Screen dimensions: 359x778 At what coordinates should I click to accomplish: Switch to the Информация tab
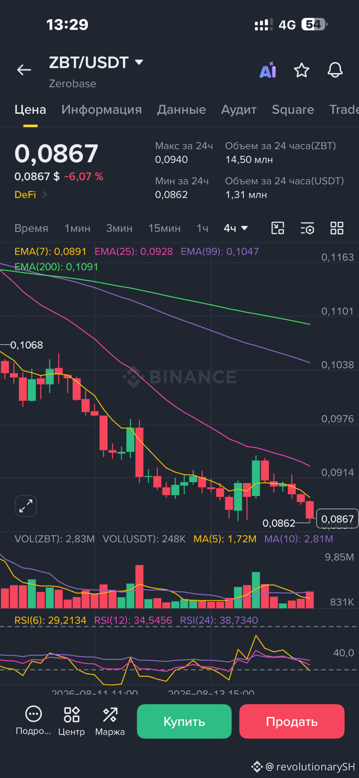tap(101, 109)
